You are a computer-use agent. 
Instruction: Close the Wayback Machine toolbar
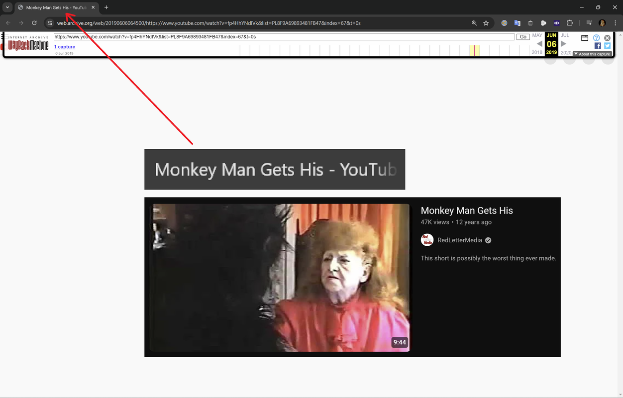(x=607, y=38)
